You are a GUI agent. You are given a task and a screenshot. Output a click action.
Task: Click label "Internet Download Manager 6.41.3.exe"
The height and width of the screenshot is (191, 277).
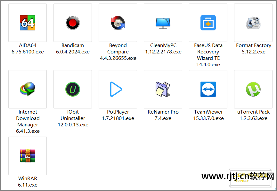(x=28, y=122)
